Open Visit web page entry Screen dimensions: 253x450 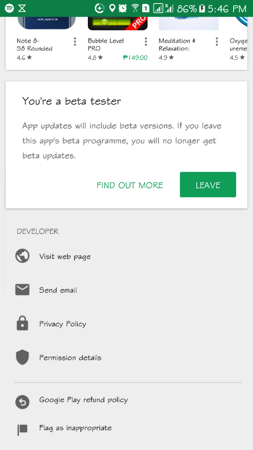(126, 256)
